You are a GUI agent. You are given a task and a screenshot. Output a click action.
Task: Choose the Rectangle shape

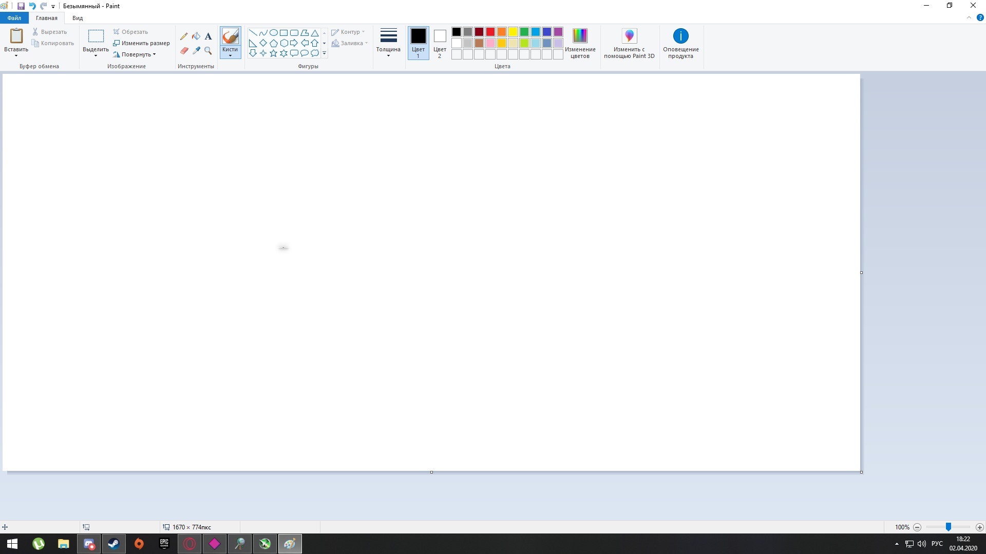click(283, 33)
